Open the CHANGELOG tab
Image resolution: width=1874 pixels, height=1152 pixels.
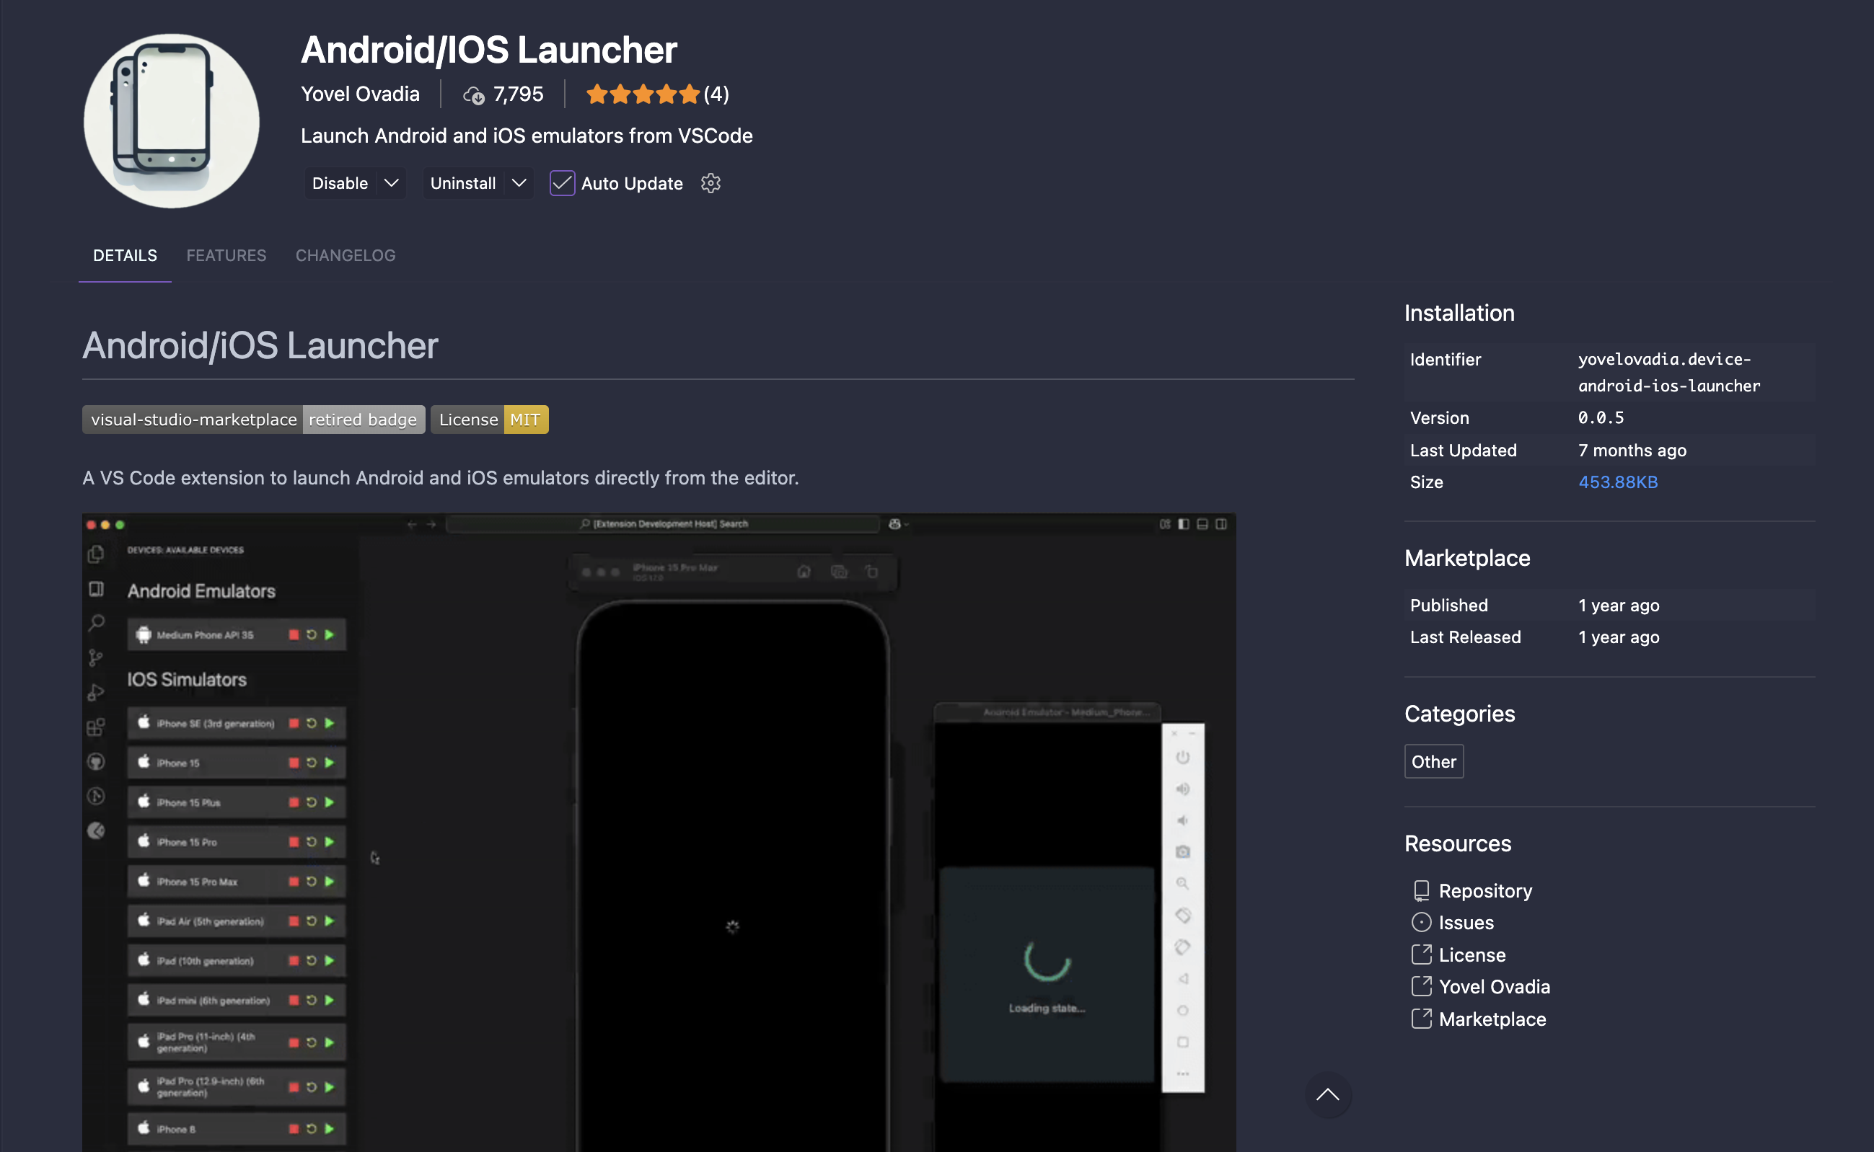pyautogui.click(x=345, y=255)
